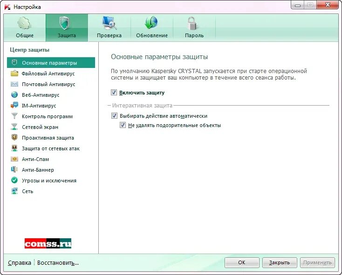The image size is (342, 275).
Task: Open the Справка help link
Action: coord(20,263)
